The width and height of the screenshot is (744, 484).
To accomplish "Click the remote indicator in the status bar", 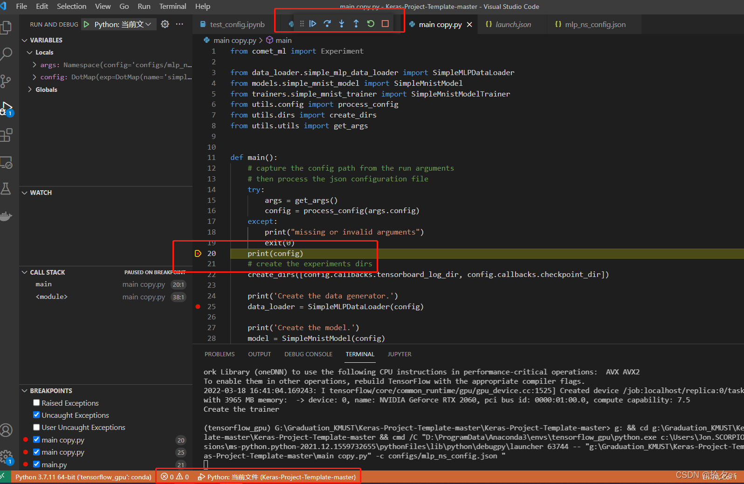I will 5,477.
